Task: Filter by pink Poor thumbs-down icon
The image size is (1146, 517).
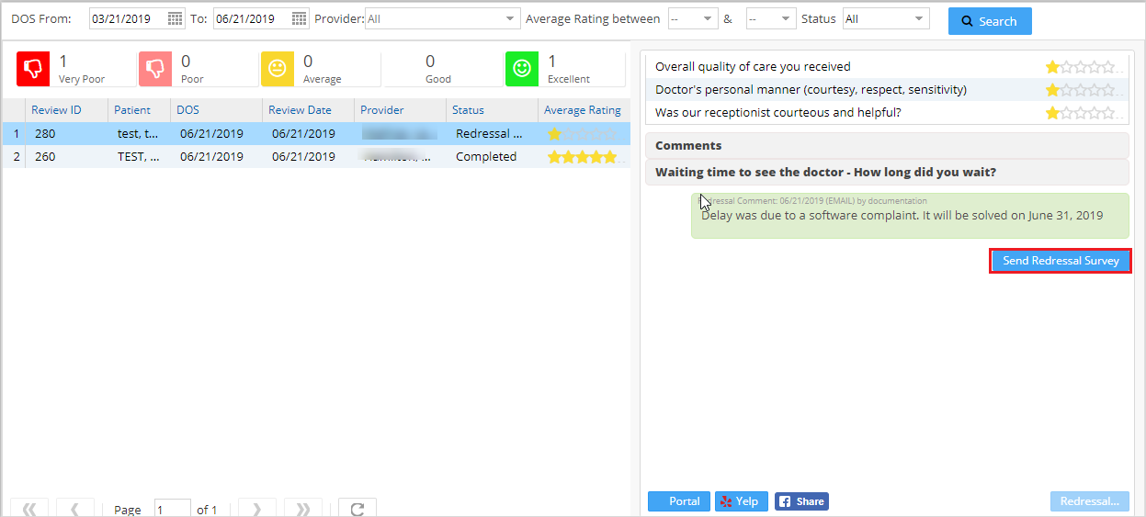Action: 155,68
